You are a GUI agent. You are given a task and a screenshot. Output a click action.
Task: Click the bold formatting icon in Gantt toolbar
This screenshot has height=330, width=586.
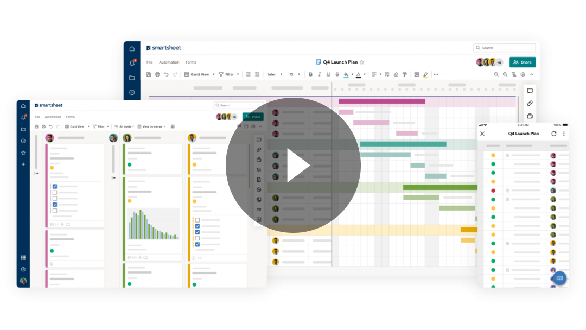coord(311,74)
